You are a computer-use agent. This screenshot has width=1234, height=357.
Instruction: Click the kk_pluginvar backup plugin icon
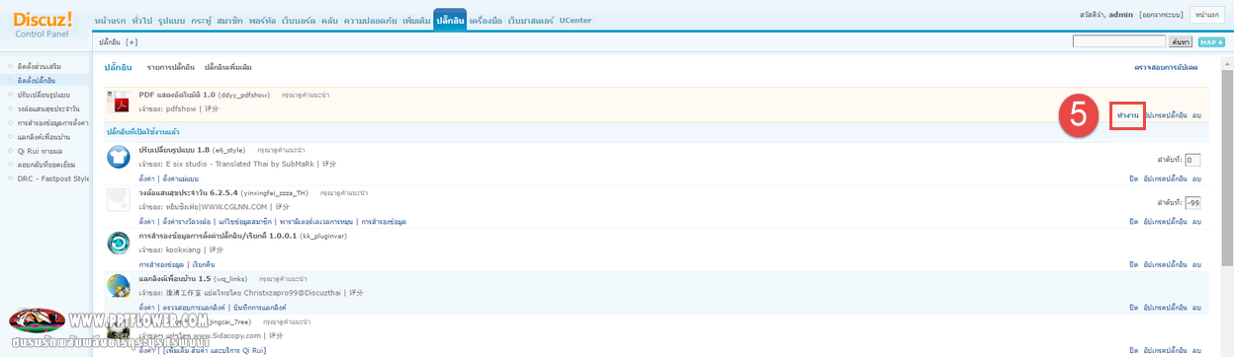click(x=119, y=244)
